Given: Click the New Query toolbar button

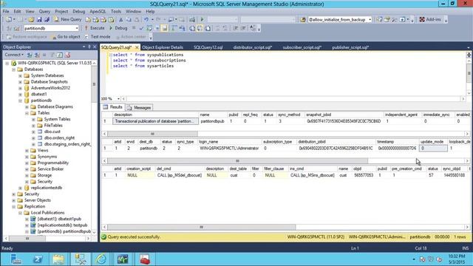Looking at the screenshot, I should pyautogui.click(x=68, y=19).
